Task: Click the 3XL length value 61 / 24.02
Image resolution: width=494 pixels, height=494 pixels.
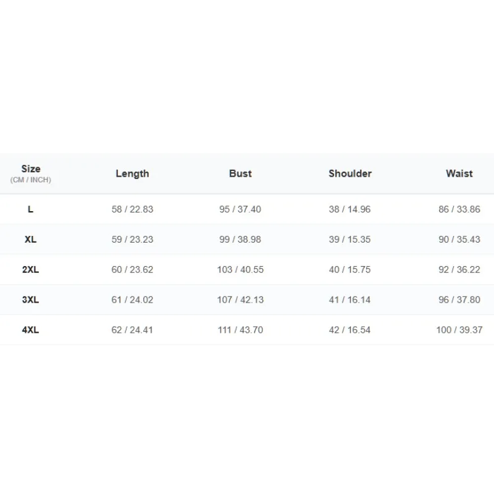Action: 132,299
